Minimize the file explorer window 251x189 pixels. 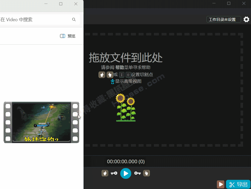click(x=46, y=4)
